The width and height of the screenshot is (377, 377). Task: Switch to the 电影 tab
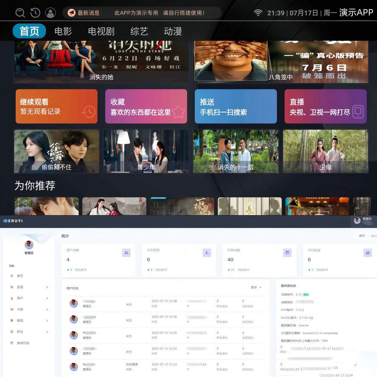click(x=63, y=31)
